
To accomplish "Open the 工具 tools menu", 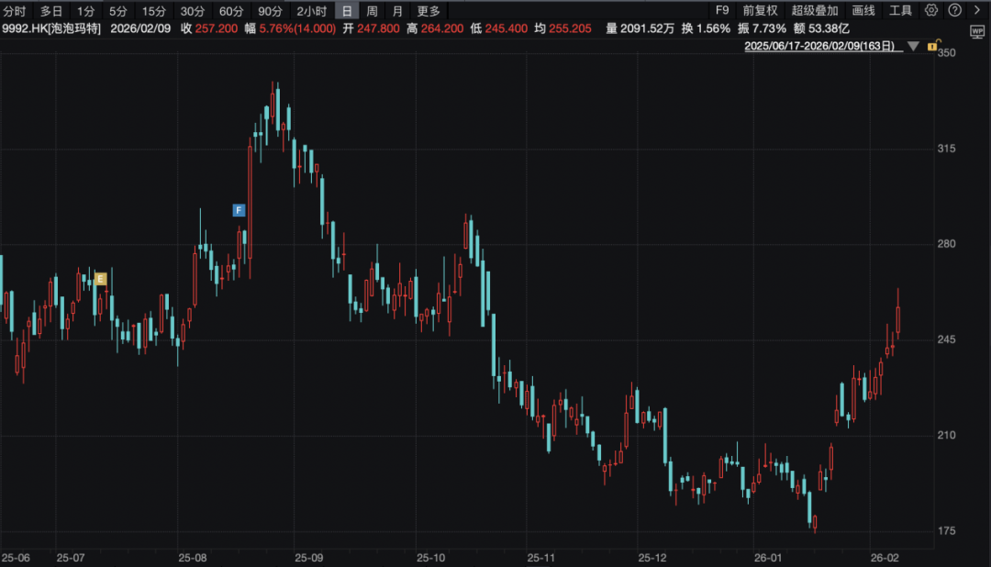I will point(901,10).
